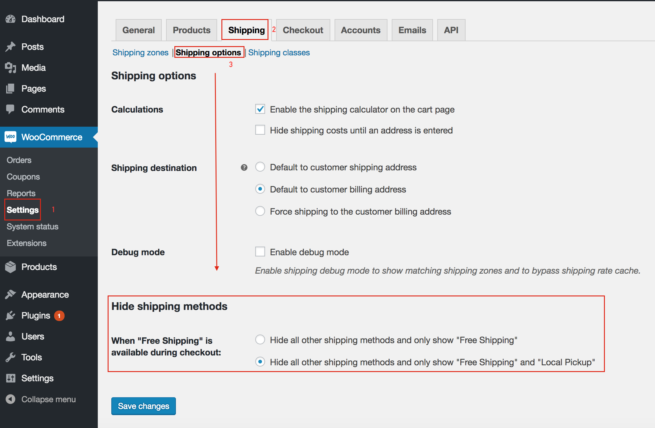Click the Save changes button
Viewport: 655px width, 428px height.
coord(144,406)
